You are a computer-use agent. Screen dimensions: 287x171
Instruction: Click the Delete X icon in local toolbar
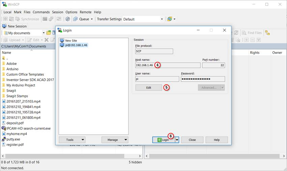point(47,40)
